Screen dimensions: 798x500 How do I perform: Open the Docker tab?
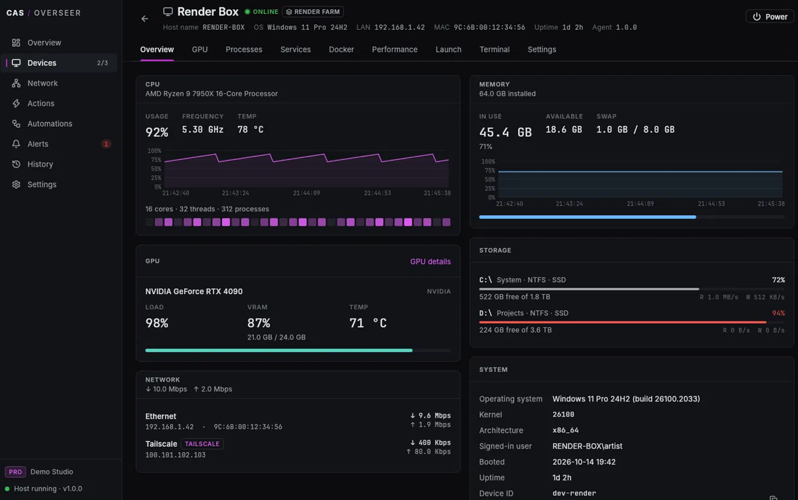pyautogui.click(x=341, y=50)
